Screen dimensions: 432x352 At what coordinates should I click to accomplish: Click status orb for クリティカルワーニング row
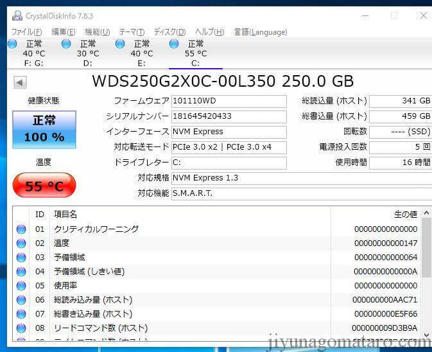[21, 229]
